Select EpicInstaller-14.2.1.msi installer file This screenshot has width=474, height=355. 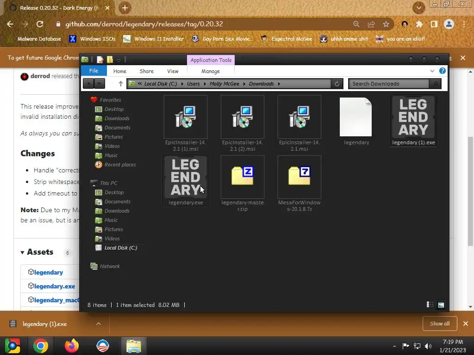tap(299, 123)
